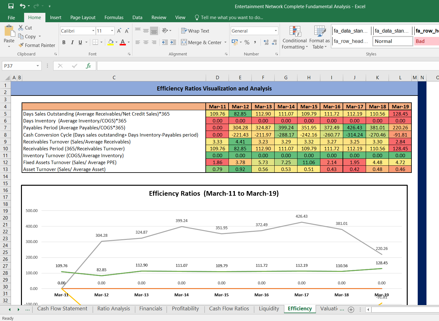The image size is (439, 321).
Task: Apply the Normal cell style
Action: 393,41
